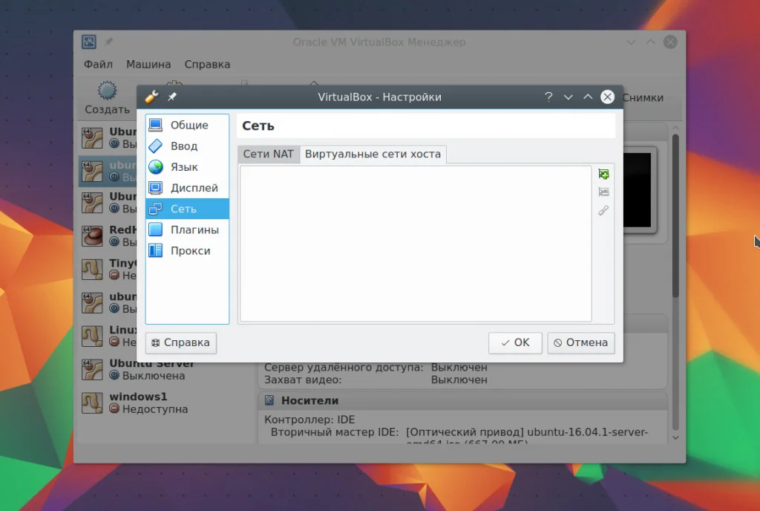Image resolution: width=760 pixels, height=511 pixels.
Task: Open the Машина menu
Action: [148, 65]
